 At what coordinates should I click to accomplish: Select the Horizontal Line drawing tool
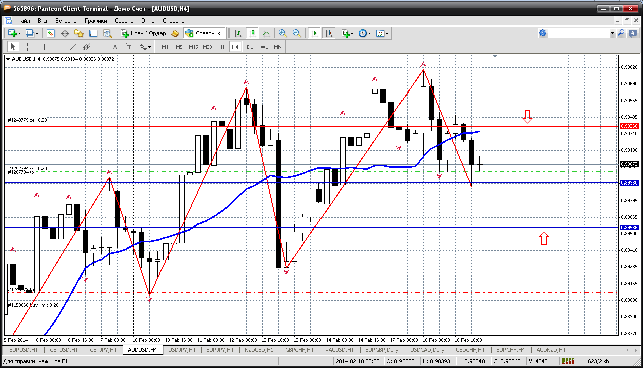[x=59, y=47]
